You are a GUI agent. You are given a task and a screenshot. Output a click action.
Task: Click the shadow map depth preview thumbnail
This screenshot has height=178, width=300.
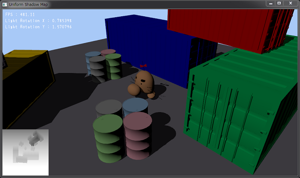point(25,152)
